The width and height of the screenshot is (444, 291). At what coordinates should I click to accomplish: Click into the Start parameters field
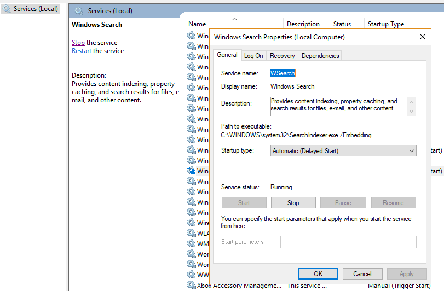coord(348,242)
